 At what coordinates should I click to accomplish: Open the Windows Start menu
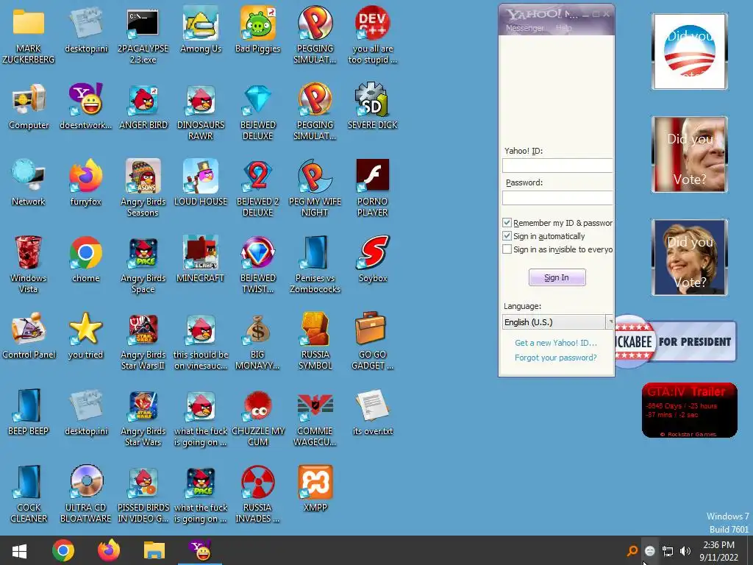pos(19,550)
